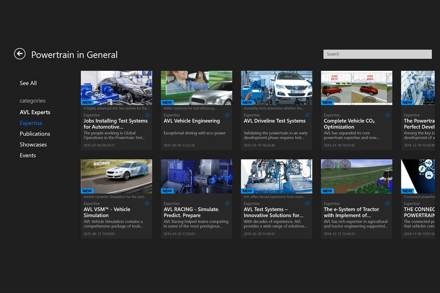Viewport: 440px width, 293px height.
Task: Click the white Volkswagen on test rig thumbnail
Action: point(277,88)
